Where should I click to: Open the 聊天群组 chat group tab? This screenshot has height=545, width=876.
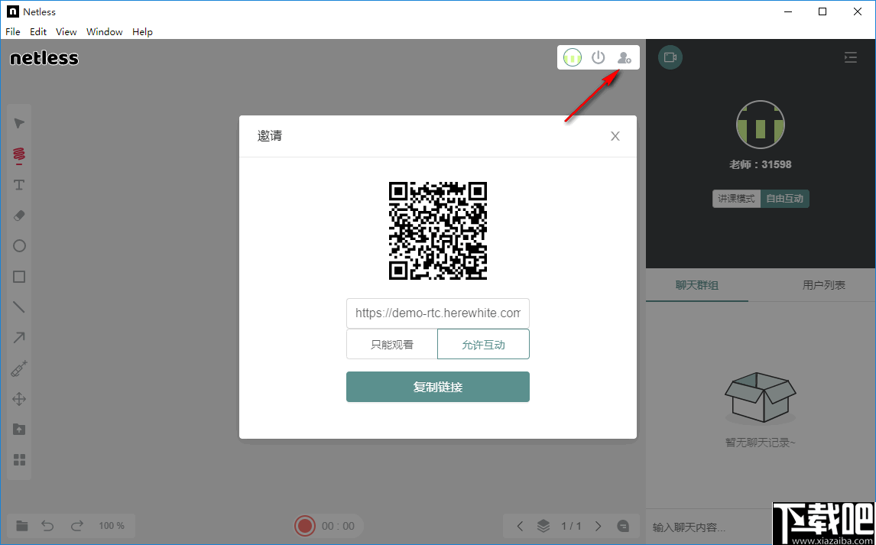coord(696,285)
